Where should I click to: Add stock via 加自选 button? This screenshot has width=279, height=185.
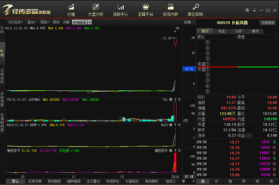[80, 22]
